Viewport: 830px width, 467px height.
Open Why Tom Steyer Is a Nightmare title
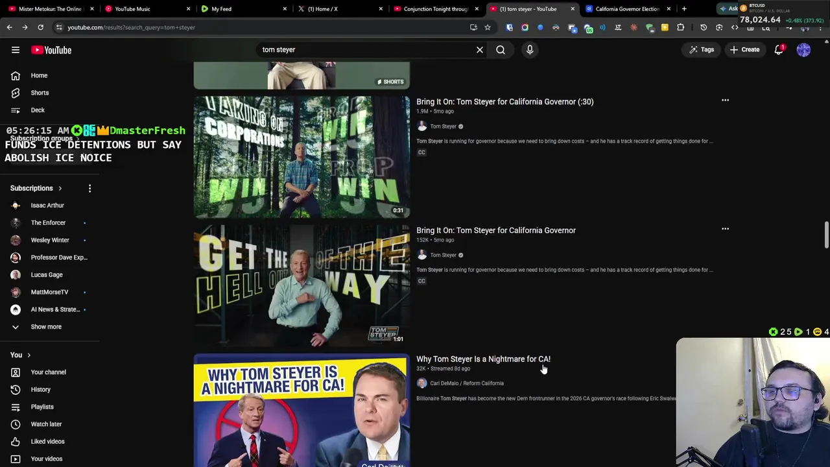point(483,359)
